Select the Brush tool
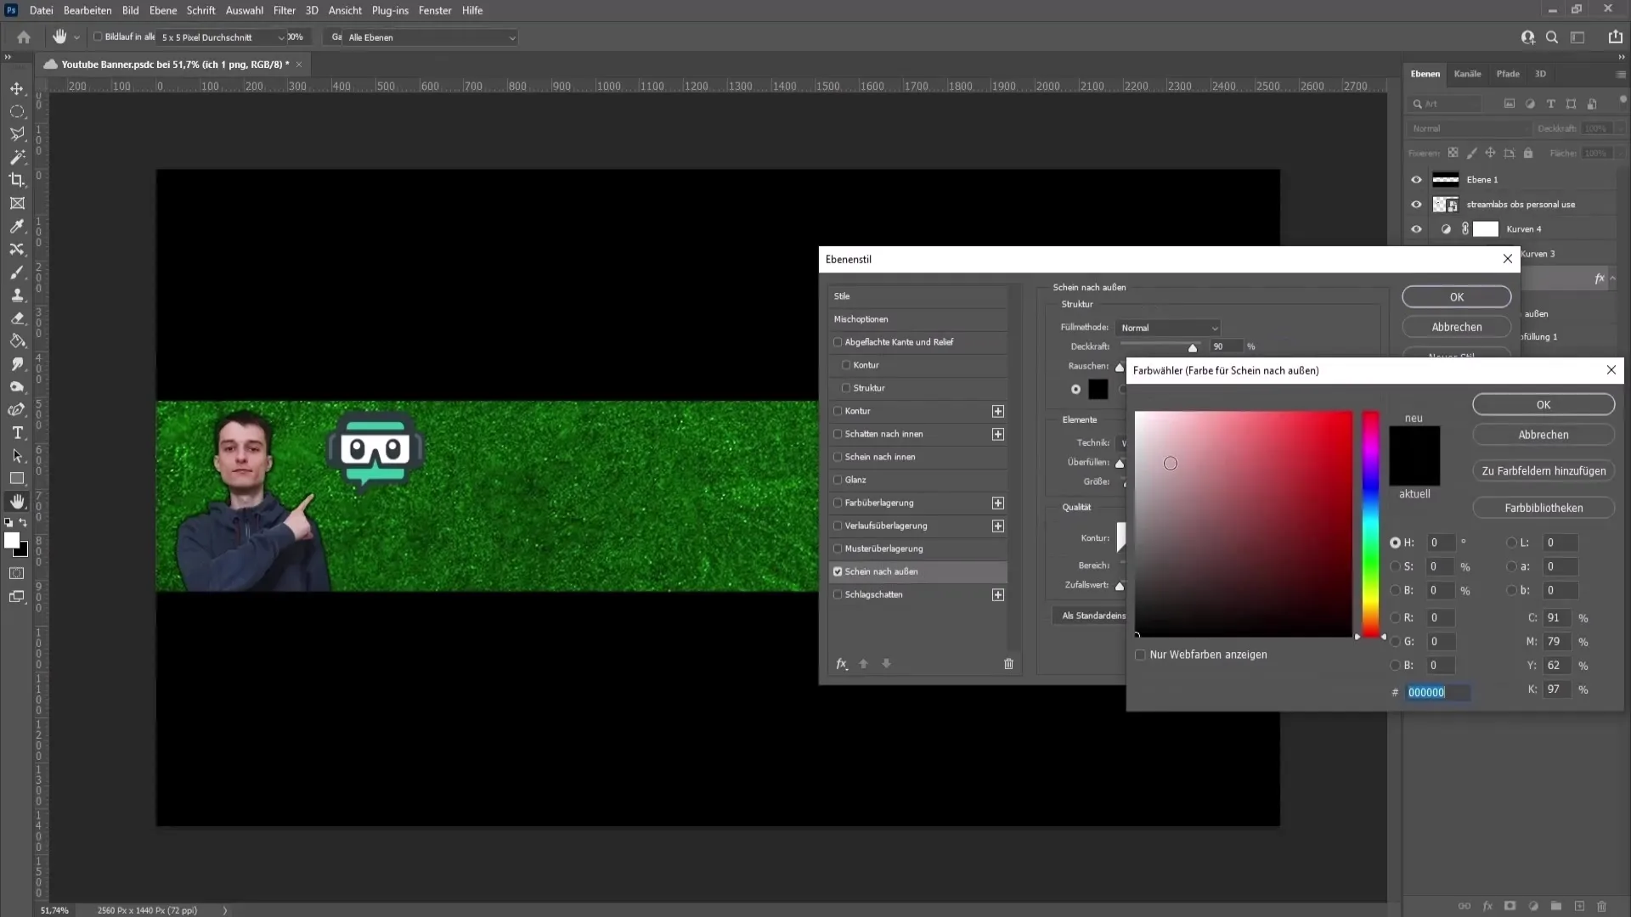The width and height of the screenshot is (1631, 917). (15, 271)
